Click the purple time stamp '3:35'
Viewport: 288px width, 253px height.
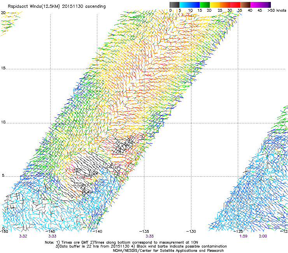(149, 236)
